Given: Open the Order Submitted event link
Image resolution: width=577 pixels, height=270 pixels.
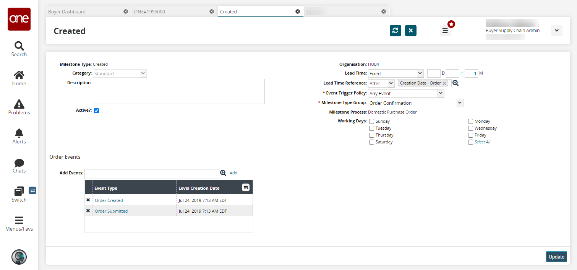Looking at the screenshot, I should 111,211.
